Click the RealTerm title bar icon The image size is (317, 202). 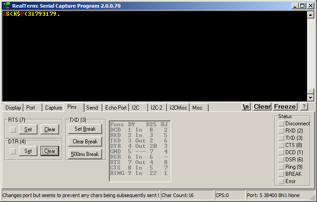tap(6, 6)
